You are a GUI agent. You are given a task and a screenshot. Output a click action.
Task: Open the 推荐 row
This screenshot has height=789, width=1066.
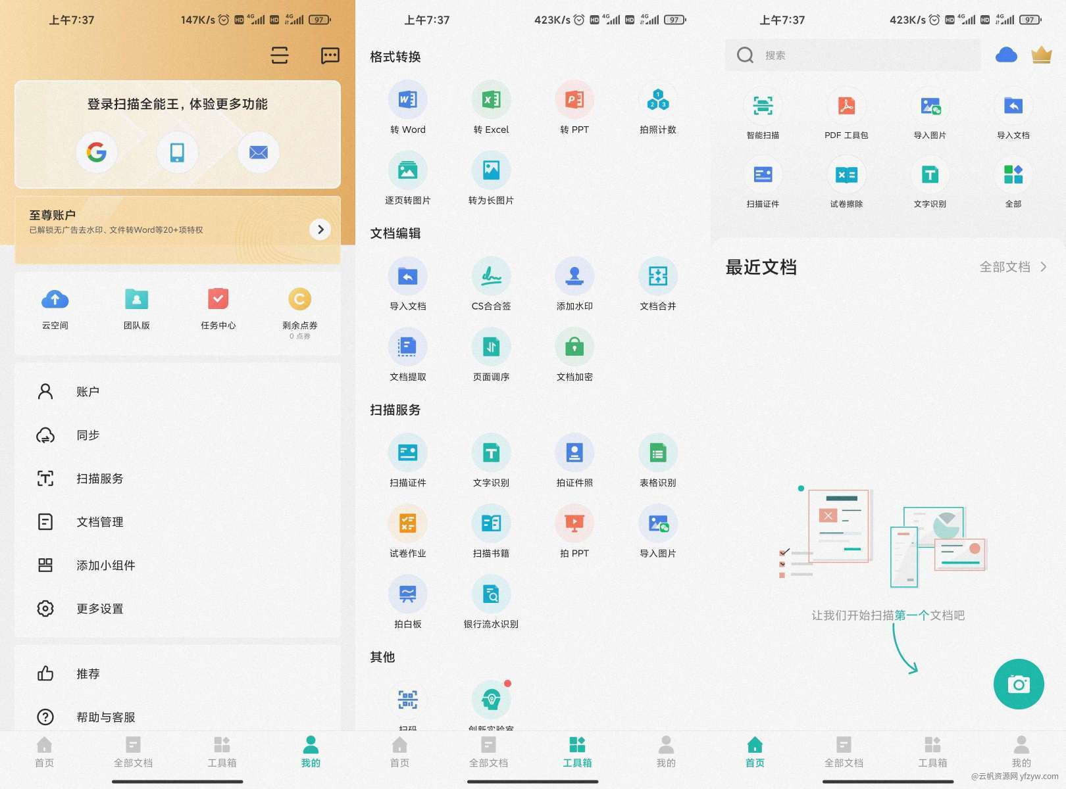pos(178,674)
